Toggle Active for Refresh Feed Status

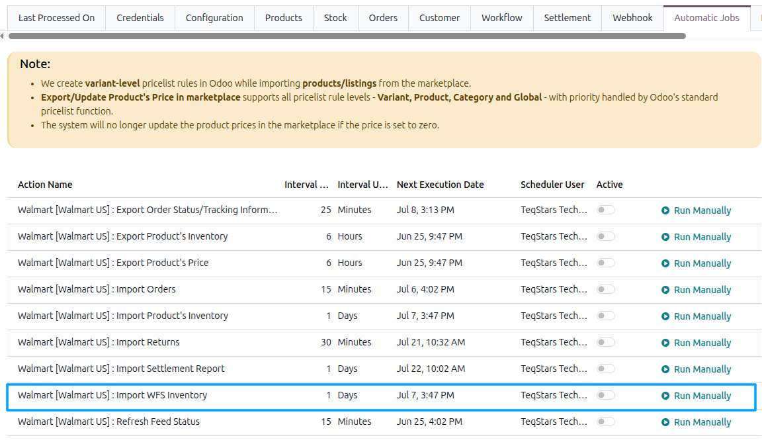tap(605, 422)
